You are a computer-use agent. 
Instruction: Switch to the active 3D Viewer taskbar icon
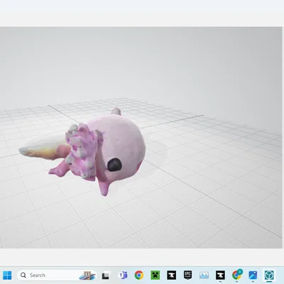[269, 275]
